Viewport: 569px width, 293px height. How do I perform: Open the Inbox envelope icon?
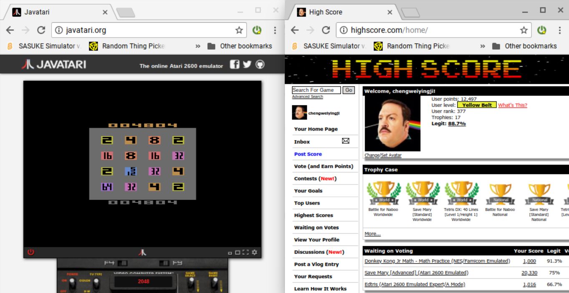pos(345,141)
